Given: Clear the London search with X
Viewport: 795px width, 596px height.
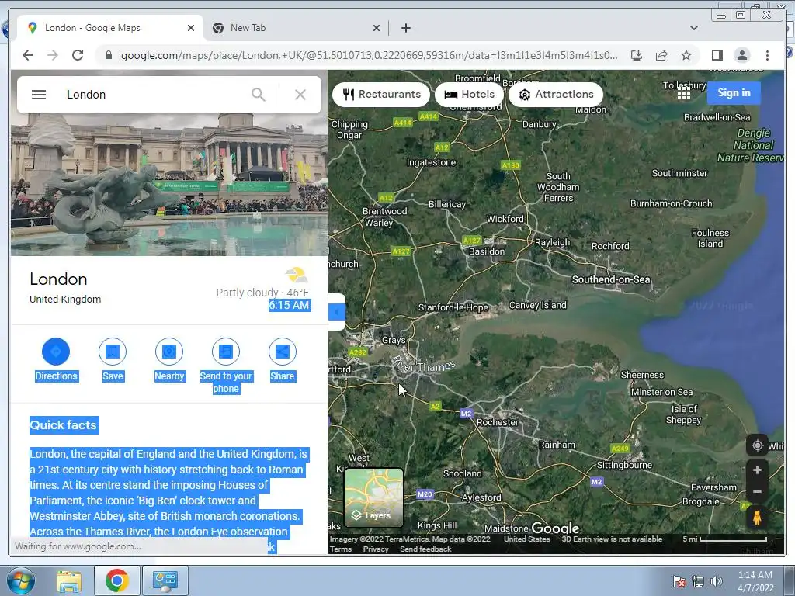Looking at the screenshot, I should 300,95.
